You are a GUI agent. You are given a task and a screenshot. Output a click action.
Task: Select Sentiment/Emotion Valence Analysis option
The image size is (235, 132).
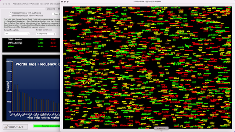[10, 15]
